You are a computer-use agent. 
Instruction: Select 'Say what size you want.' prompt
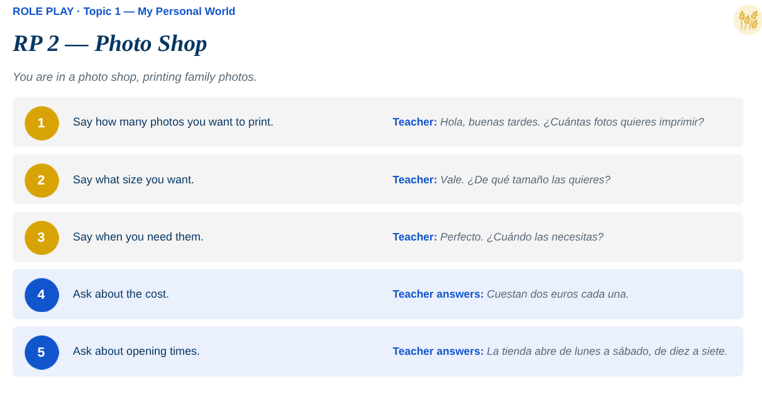click(133, 180)
